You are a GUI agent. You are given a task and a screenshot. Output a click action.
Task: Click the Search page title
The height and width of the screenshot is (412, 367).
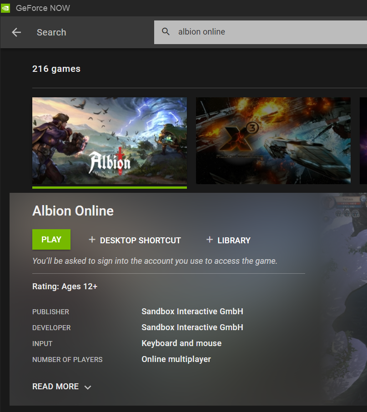point(51,32)
